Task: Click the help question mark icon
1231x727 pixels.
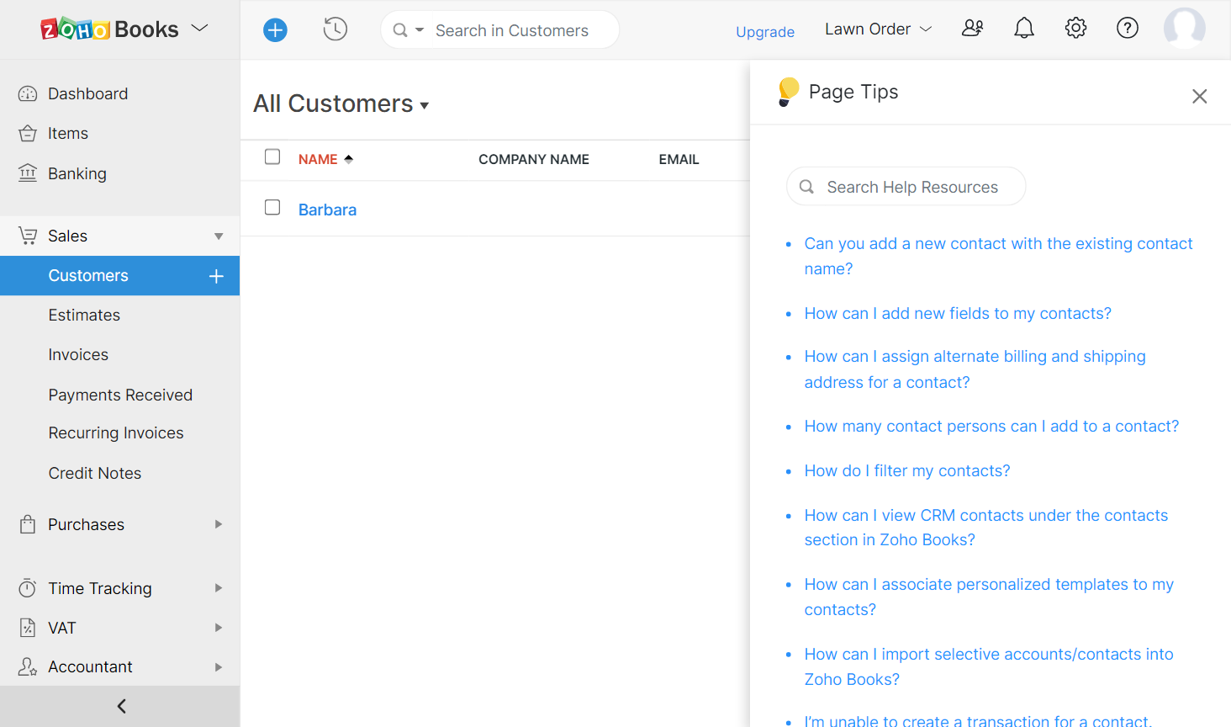Action: pyautogui.click(x=1127, y=29)
